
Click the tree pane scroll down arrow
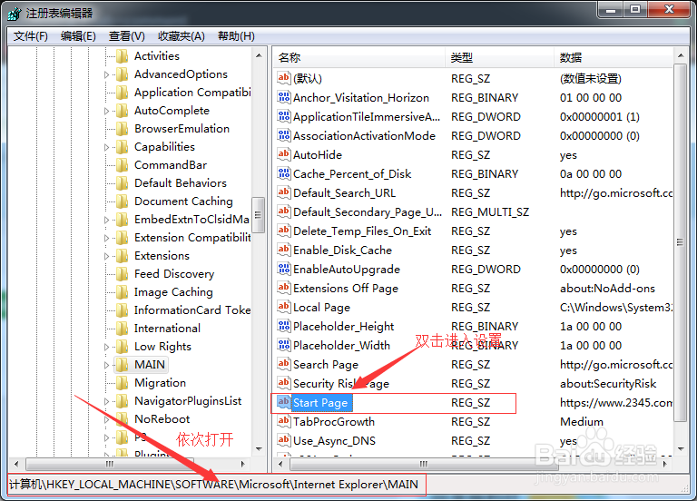pos(259,449)
